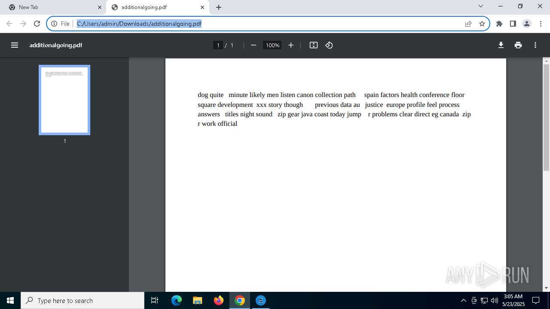This screenshot has width=550, height=309.
Task: Open the network status tray icon
Action: click(484, 300)
